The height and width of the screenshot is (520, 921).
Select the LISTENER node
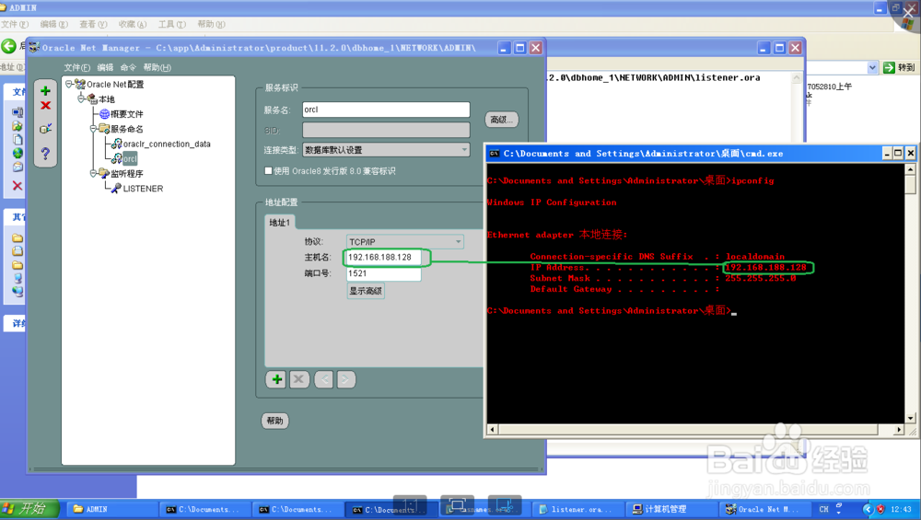144,189
